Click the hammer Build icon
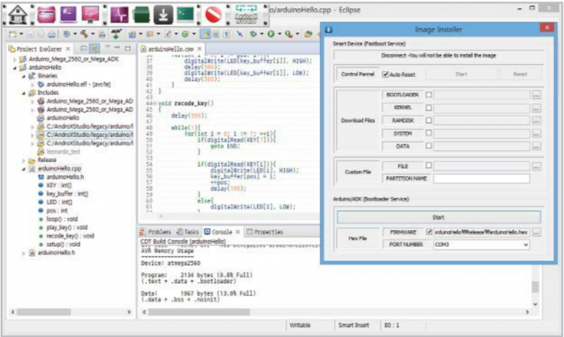Image resolution: width=564 pixels, height=337 pixels. tap(84, 35)
